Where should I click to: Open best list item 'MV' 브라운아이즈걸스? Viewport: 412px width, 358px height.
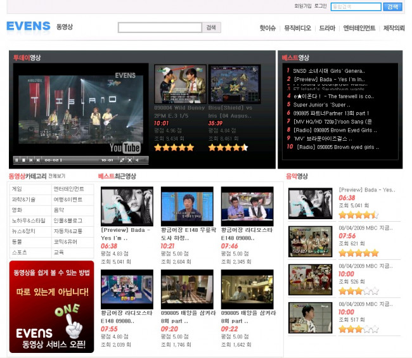(323, 139)
